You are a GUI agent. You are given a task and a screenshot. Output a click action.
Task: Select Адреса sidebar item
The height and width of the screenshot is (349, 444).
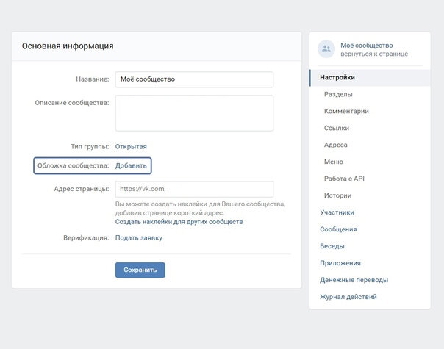(336, 145)
